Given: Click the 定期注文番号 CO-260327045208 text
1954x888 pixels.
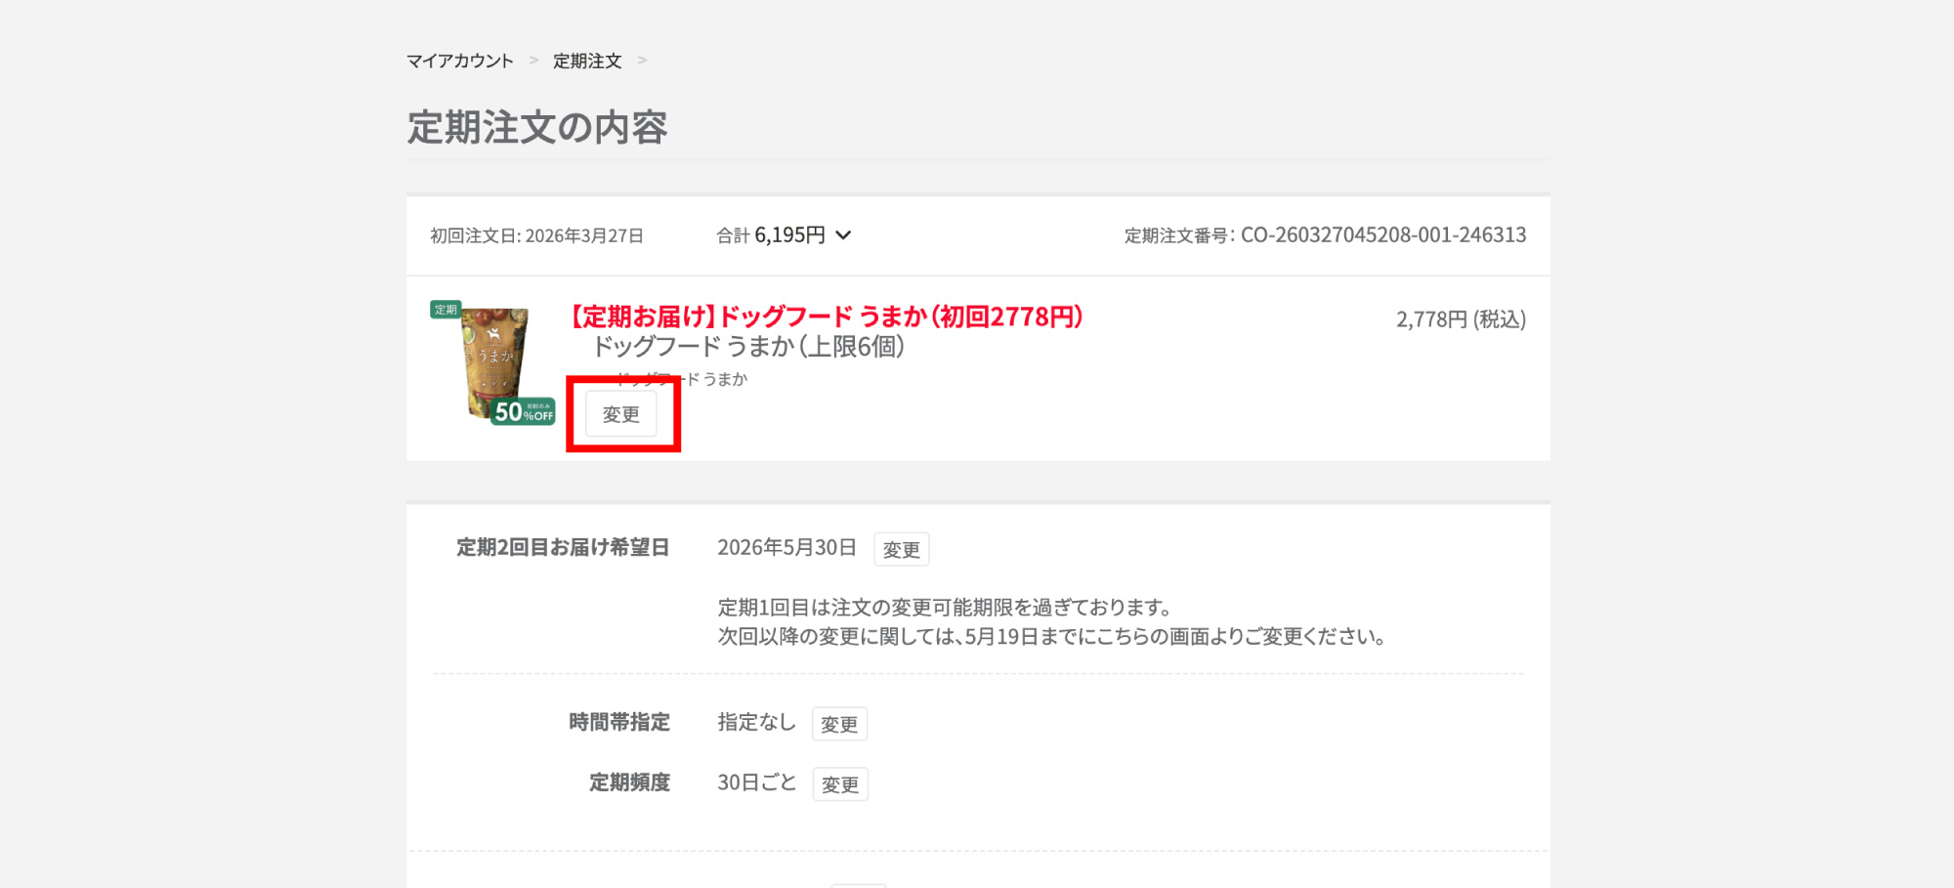Looking at the screenshot, I should click(x=1325, y=235).
